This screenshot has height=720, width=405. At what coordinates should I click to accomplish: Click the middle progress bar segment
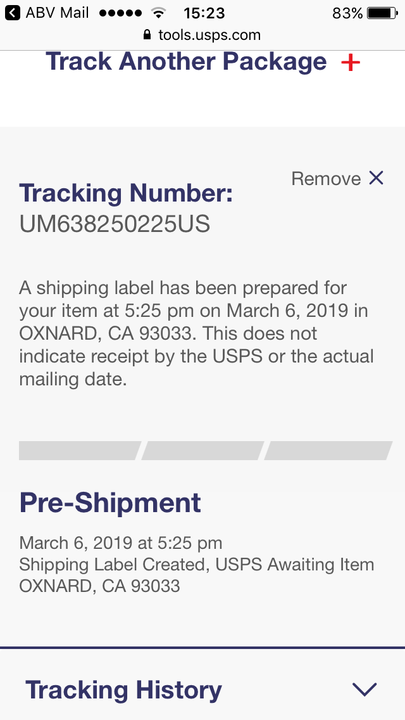tap(202, 451)
